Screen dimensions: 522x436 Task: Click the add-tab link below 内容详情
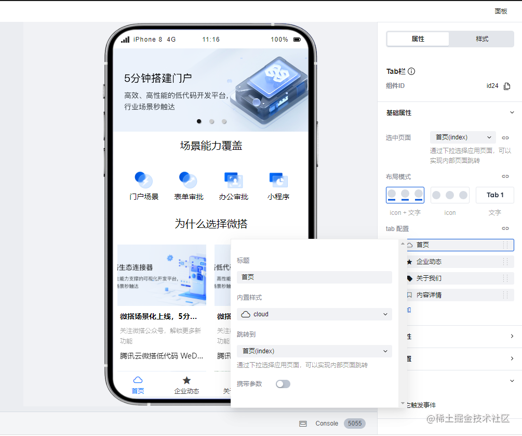point(409,310)
